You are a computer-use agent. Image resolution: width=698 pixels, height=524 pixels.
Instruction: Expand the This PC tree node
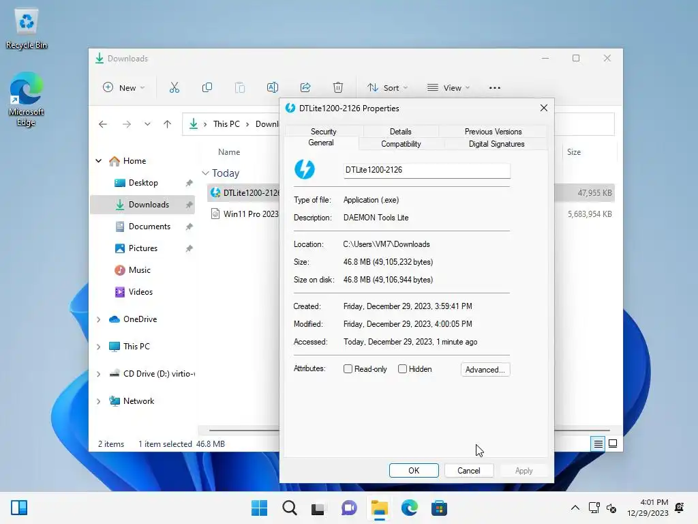pos(99,347)
